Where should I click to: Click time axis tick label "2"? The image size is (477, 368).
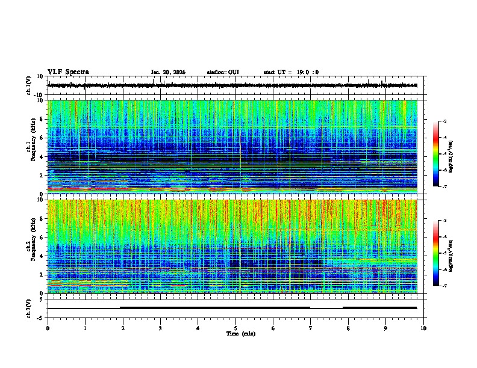pyautogui.click(x=123, y=328)
